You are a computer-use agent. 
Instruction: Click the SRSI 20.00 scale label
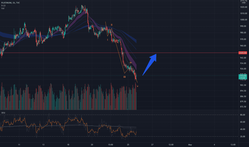(x=243, y=136)
